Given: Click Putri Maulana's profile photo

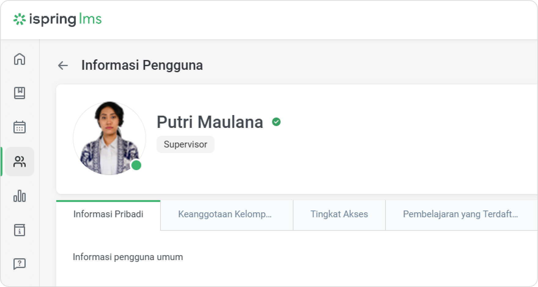Looking at the screenshot, I should pos(109,138).
